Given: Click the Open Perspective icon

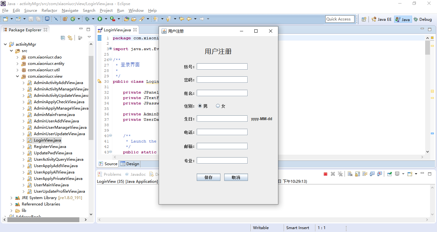Looking at the screenshot, I should click(x=364, y=19).
